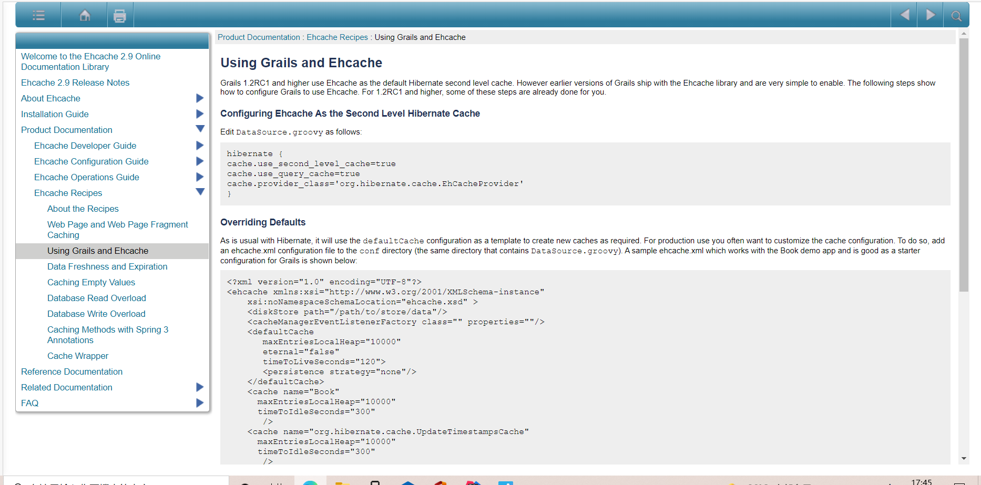Print the current page via printer icon
Image resolution: width=981 pixels, height=485 pixels.
point(120,16)
